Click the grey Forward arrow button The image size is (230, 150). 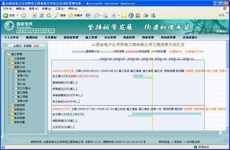click(23, 15)
